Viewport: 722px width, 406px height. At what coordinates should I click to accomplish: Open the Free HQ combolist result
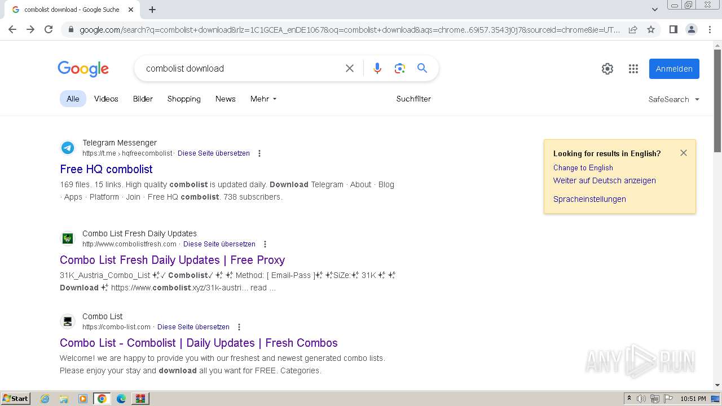(x=106, y=169)
